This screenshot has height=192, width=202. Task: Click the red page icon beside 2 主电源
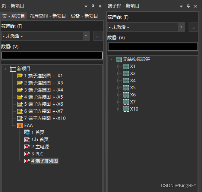(x=27, y=147)
